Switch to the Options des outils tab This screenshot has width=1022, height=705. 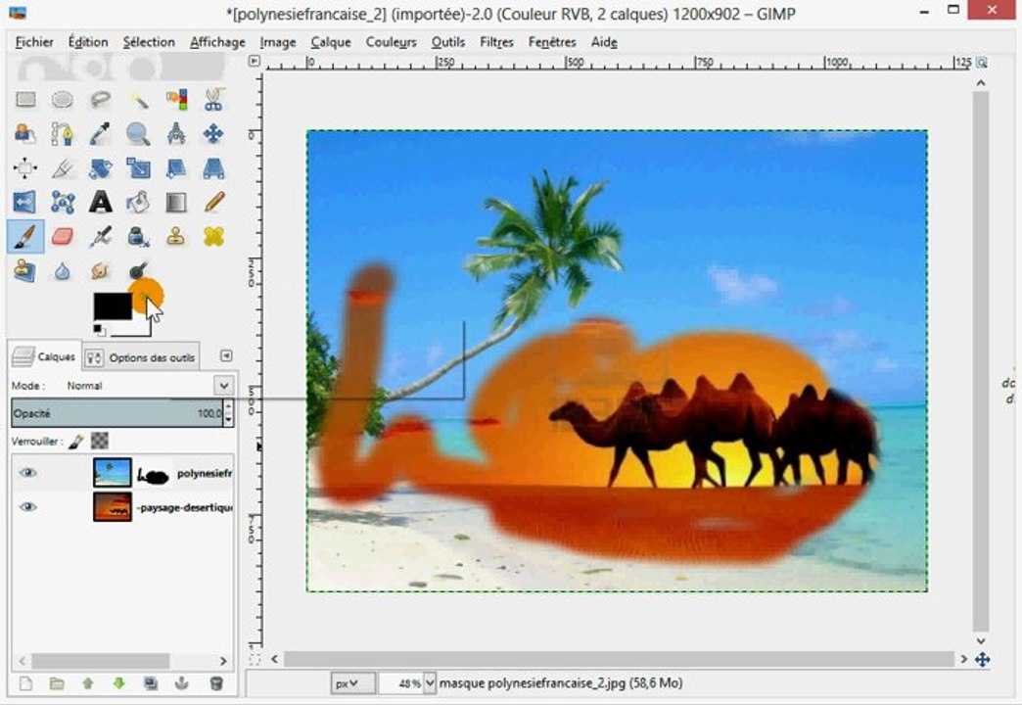pyautogui.click(x=141, y=357)
